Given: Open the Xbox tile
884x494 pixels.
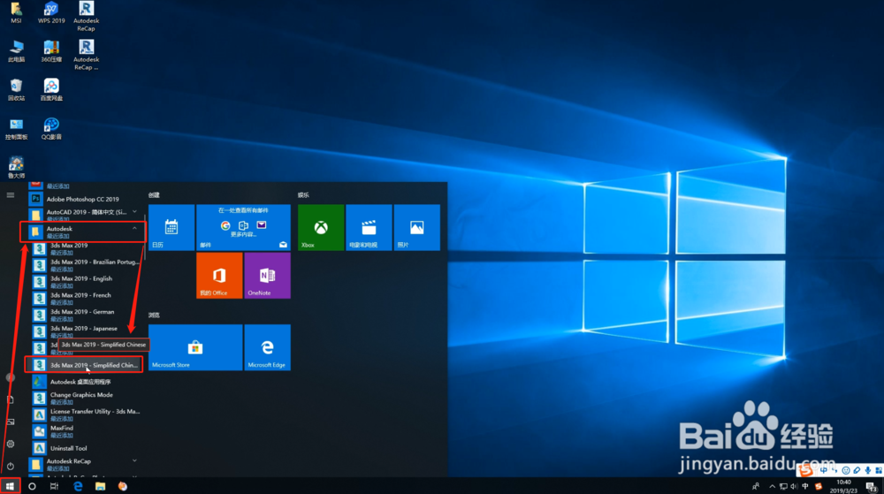Looking at the screenshot, I should 321,228.
